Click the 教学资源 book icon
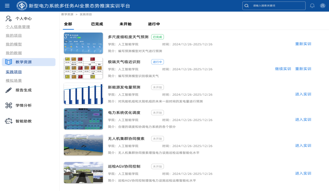Viewport: 329px width, 191px height. click(9, 62)
